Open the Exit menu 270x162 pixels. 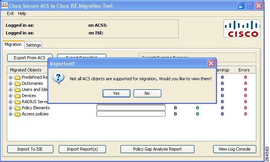point(10,13)
